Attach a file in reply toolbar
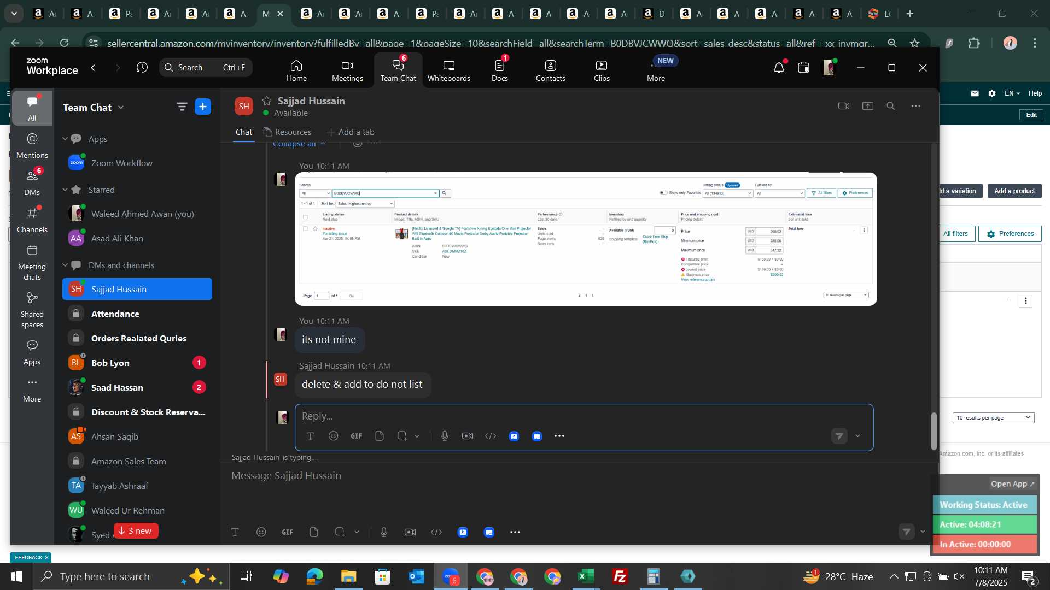Viewport: 1050px width, 590px height. tap(380, 436)
